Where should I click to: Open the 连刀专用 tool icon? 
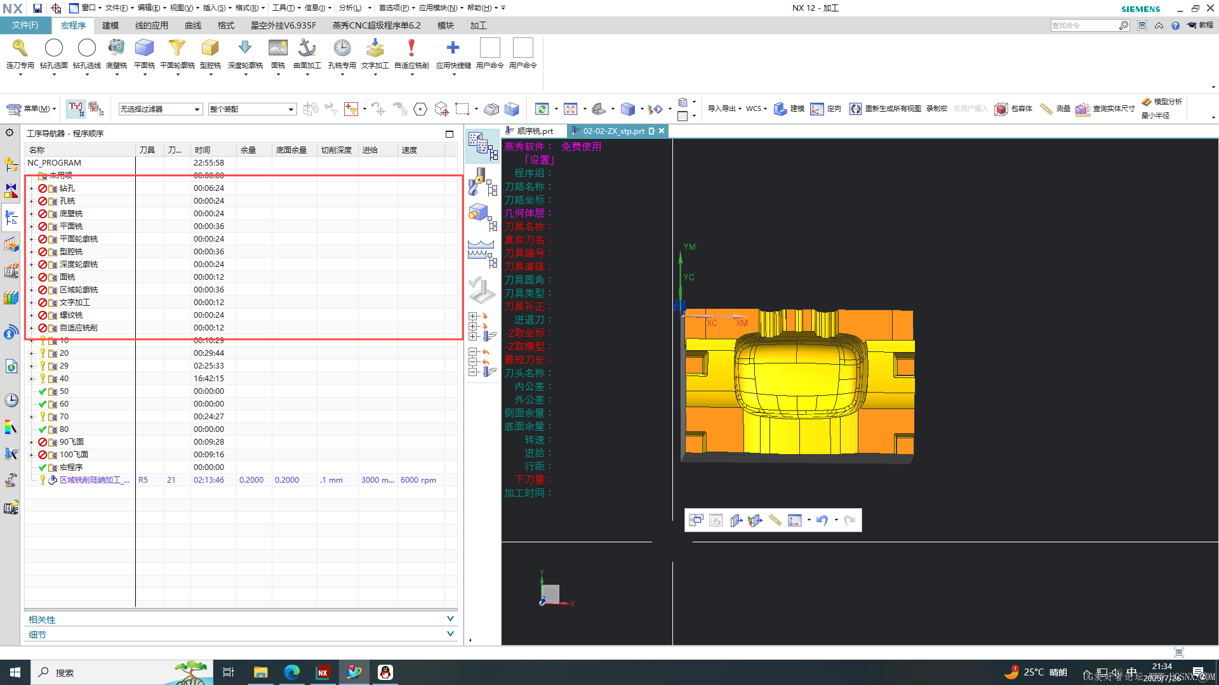(x=20, y=48)
